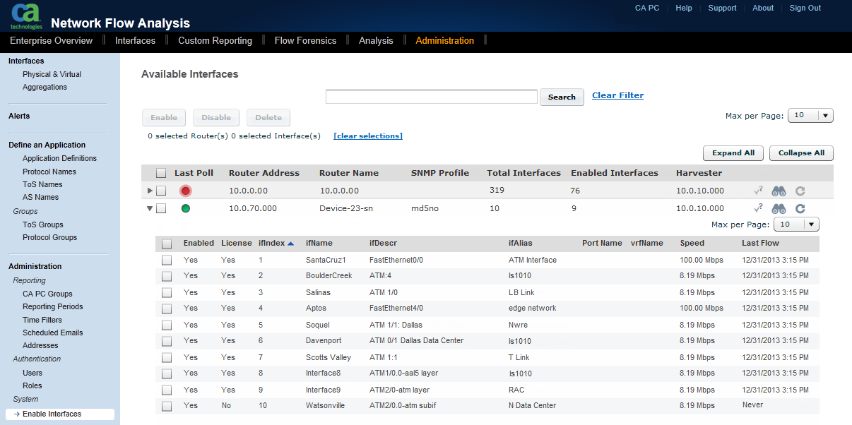
Task: Open the Interfaces main tab
Action: [135, 40]
